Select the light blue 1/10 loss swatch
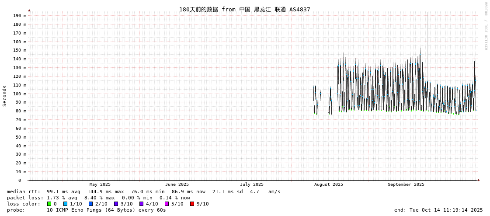490x216 pixels. click(x=66, y=204)
